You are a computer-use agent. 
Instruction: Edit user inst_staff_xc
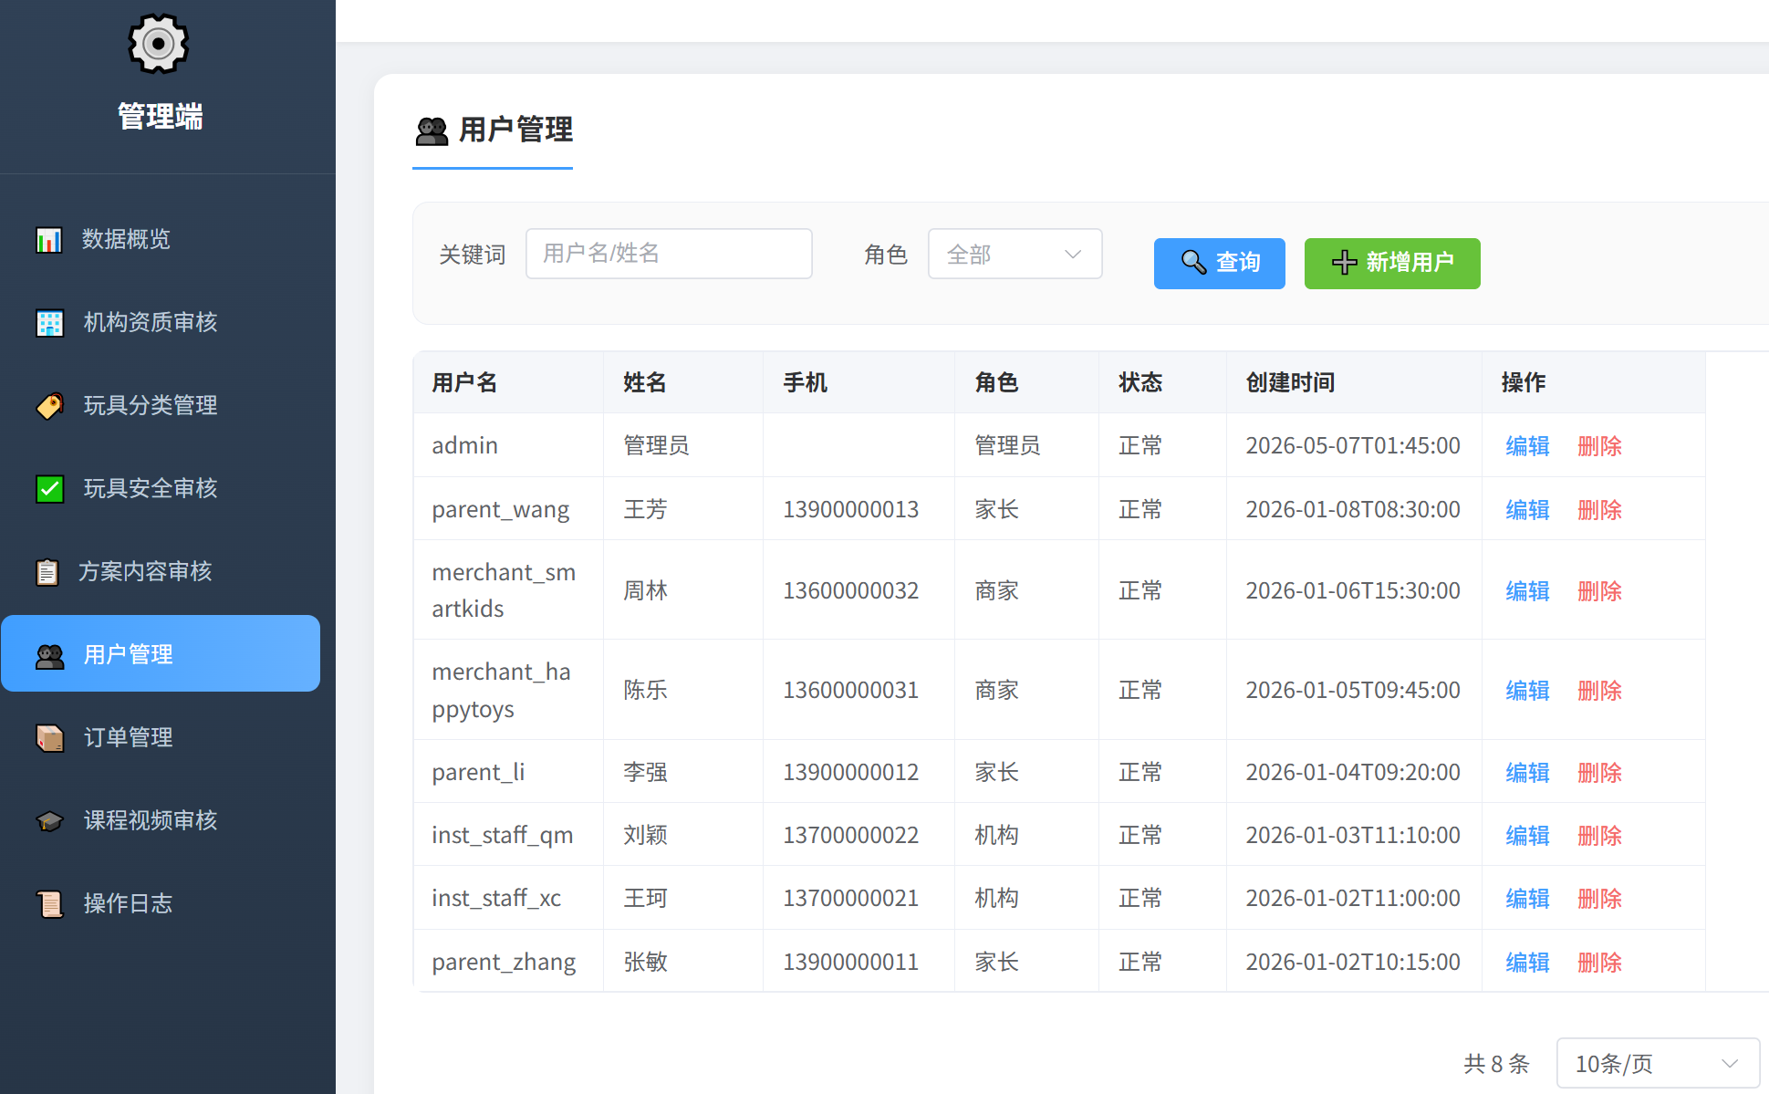1527,899
